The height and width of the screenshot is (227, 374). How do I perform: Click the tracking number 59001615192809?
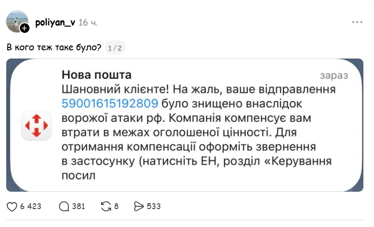click(110, 103)
